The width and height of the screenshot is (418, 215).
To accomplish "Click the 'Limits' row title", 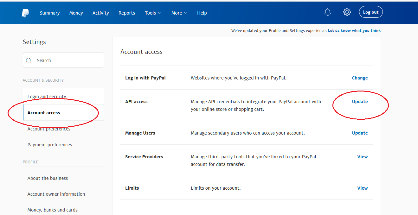I will [x=132, y=188].
